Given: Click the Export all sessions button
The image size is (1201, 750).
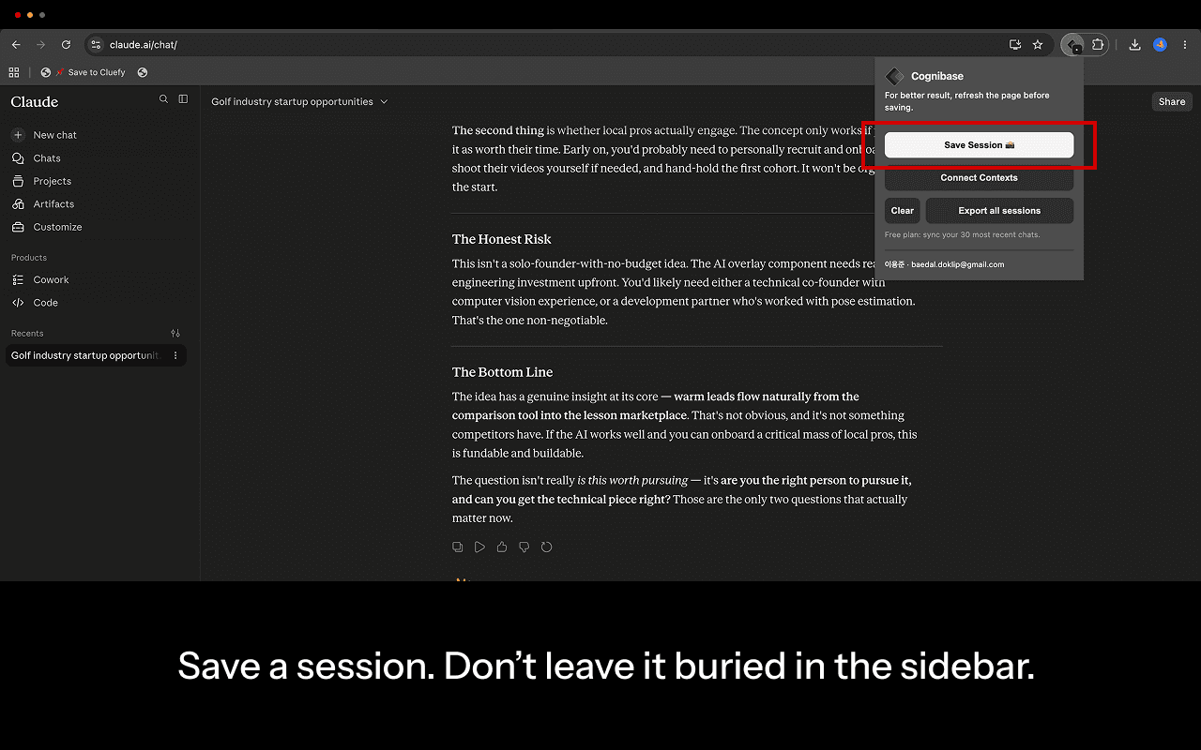Looking at the screenshot, I should 999,210.
